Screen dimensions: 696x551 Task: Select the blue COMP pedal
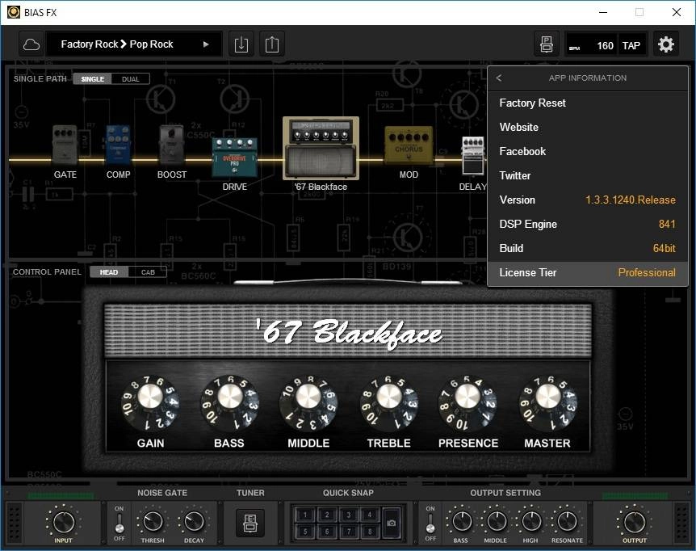click(118, 145)
